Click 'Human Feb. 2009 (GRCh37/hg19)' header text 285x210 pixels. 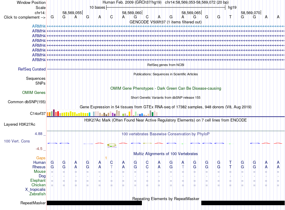click(x=132, y=2)
